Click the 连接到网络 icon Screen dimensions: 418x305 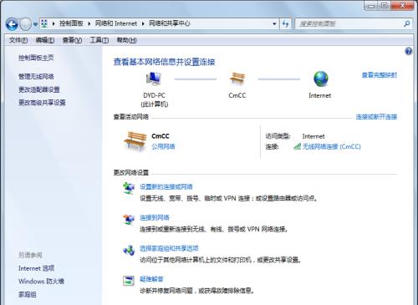129,219
